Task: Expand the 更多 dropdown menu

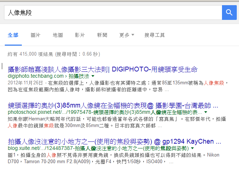Action: coord(127,35)
